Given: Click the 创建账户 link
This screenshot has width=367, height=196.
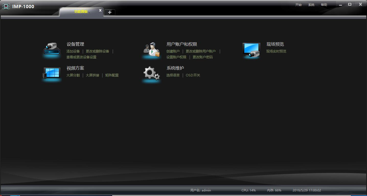Looking at the screenshot, I should [x=173, y=51].
